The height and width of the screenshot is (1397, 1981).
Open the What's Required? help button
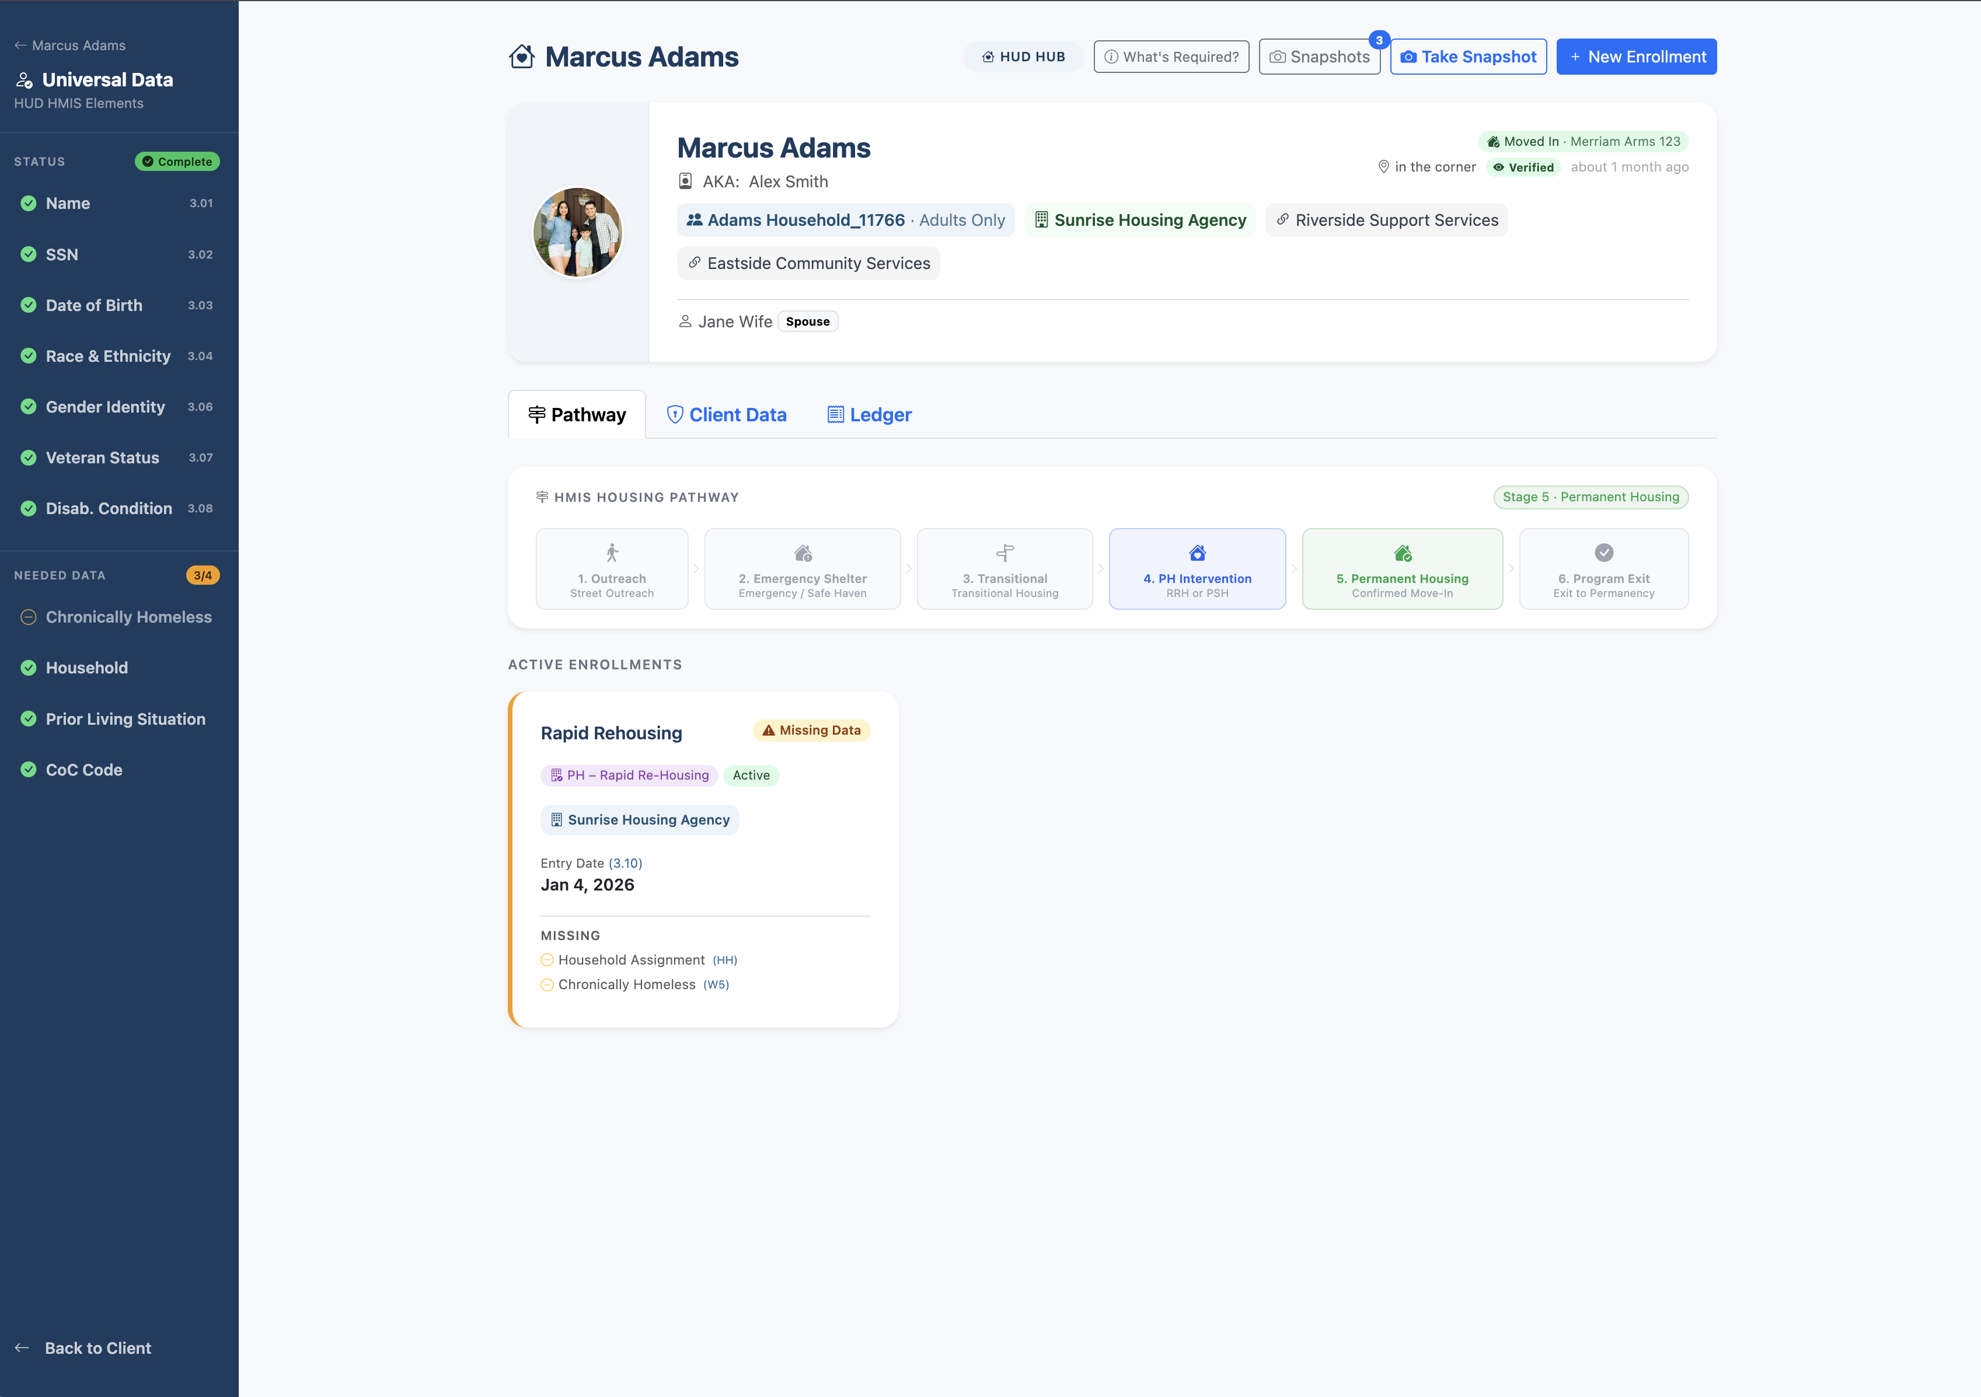point(1171,57)
